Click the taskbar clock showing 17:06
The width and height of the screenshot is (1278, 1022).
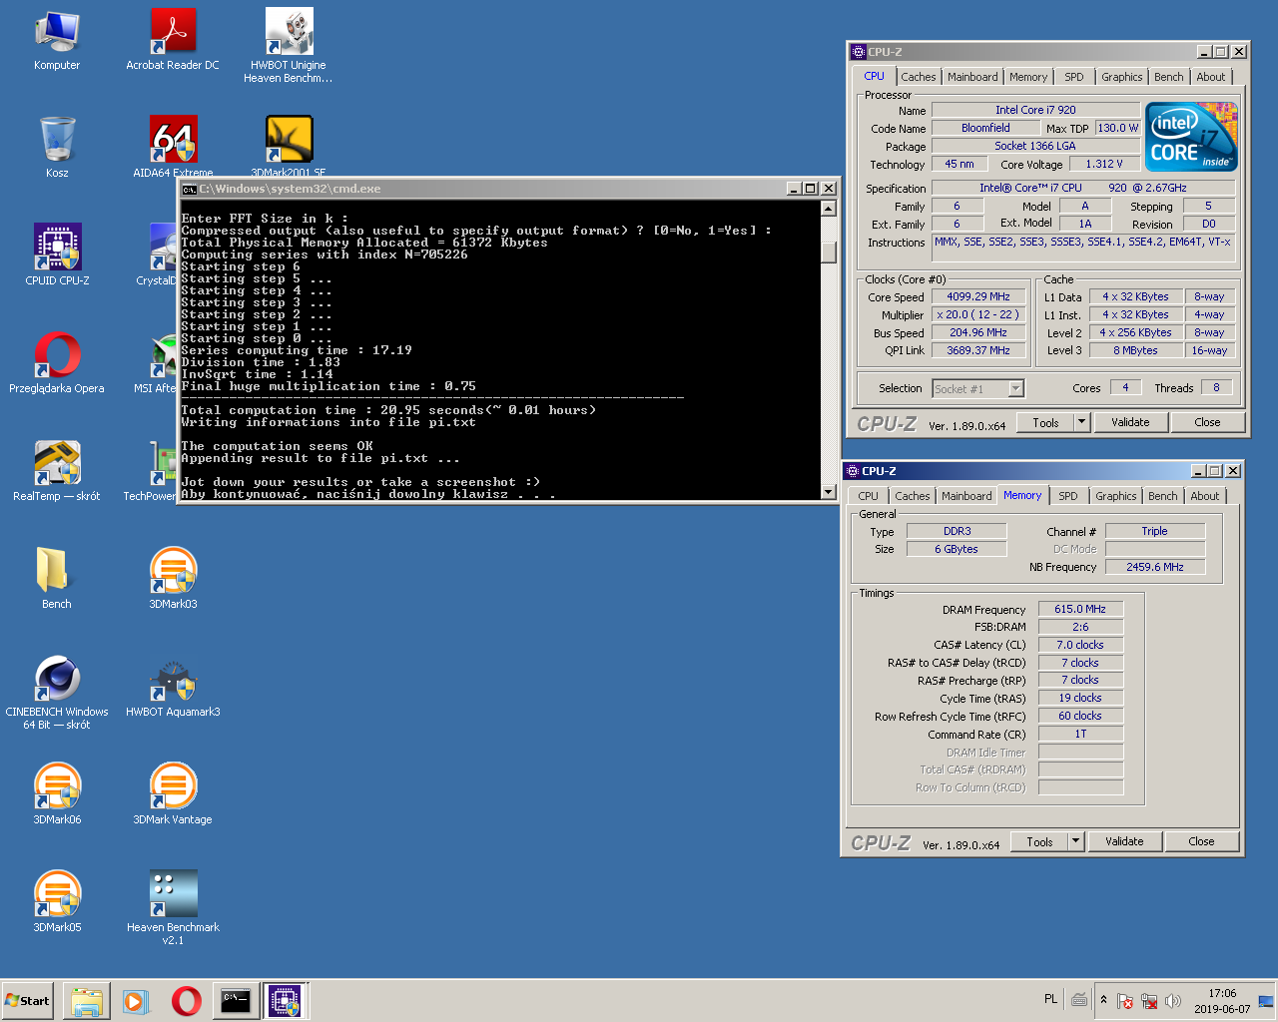point(1222,1001)
